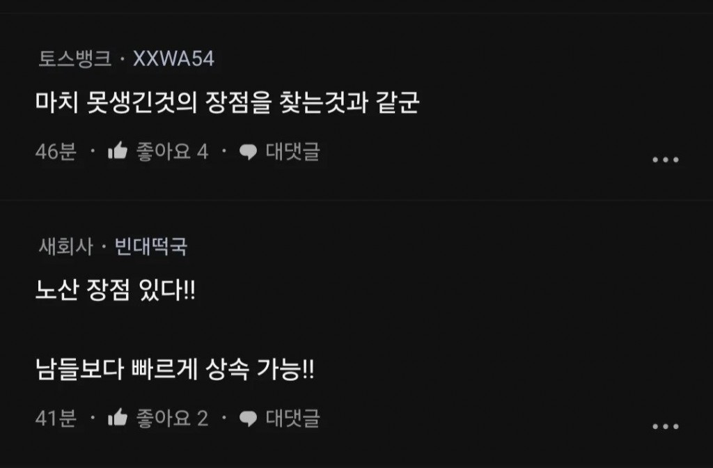Click the '41분' timestamp
The height and width of the screenshot is (468, 713).
[x=56, y=418]
